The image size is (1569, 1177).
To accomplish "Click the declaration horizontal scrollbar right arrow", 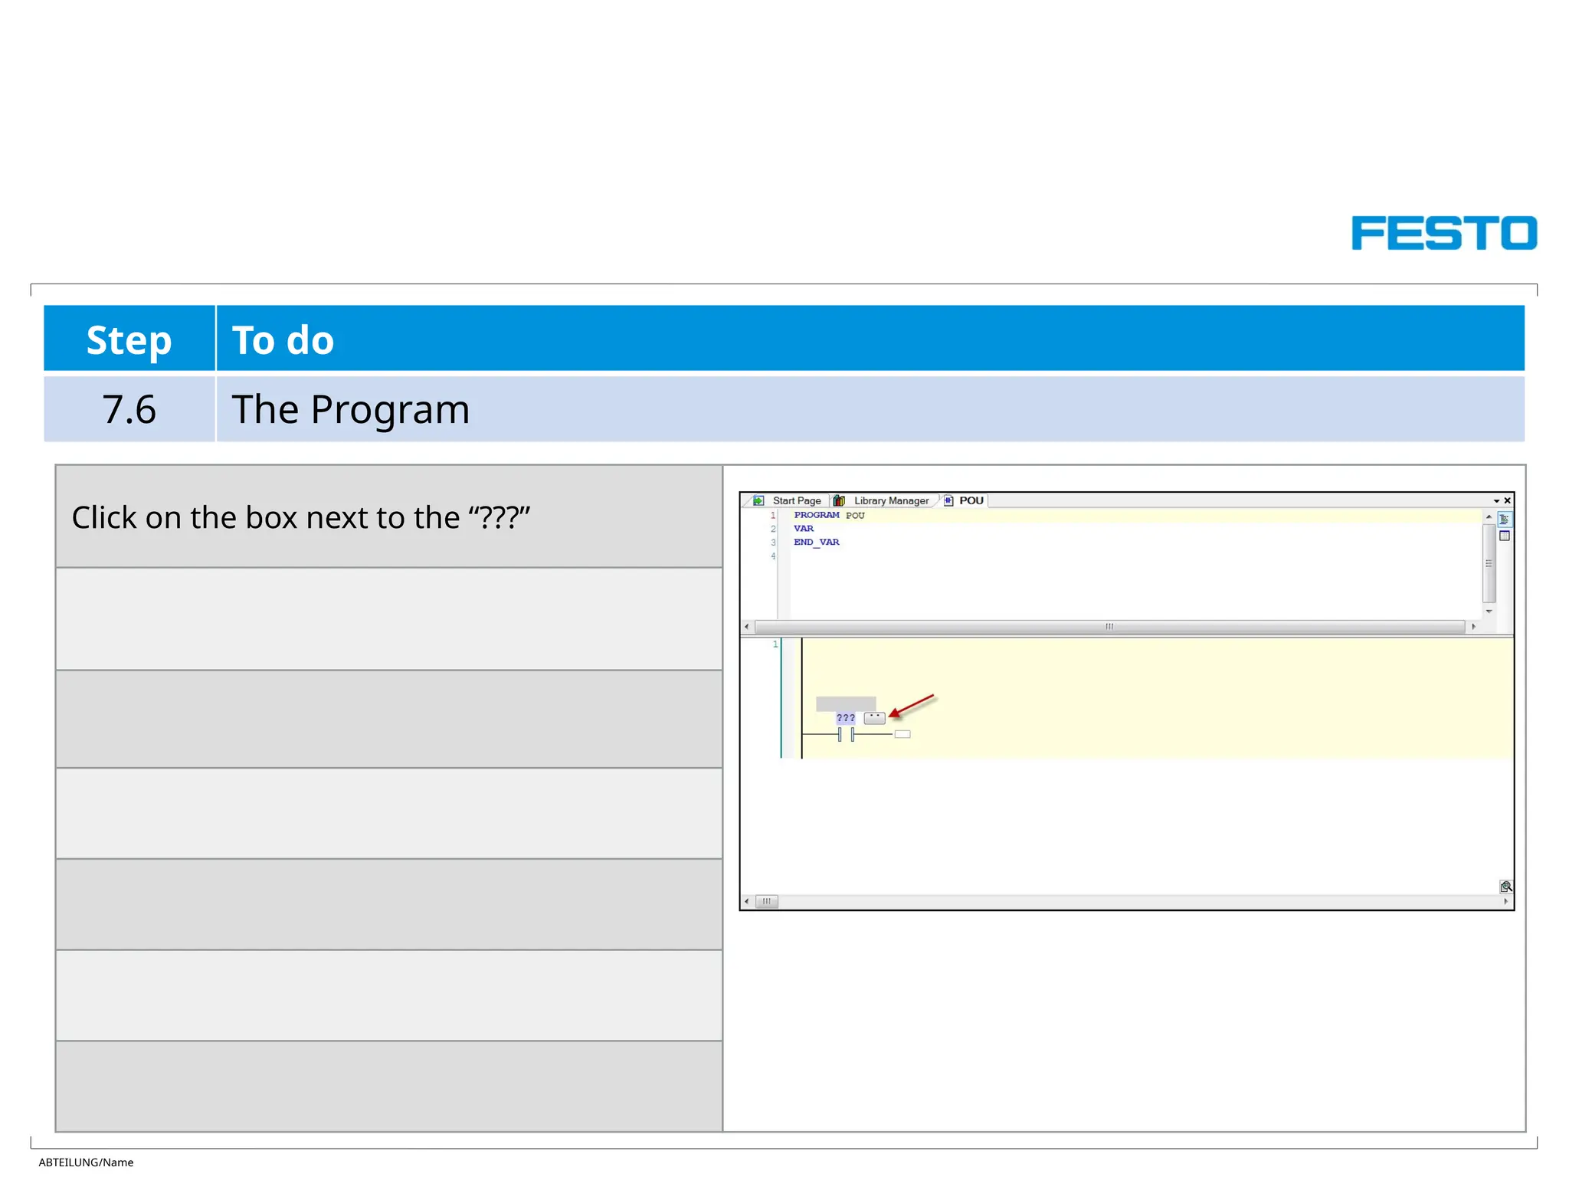I will coord(1473,627).
